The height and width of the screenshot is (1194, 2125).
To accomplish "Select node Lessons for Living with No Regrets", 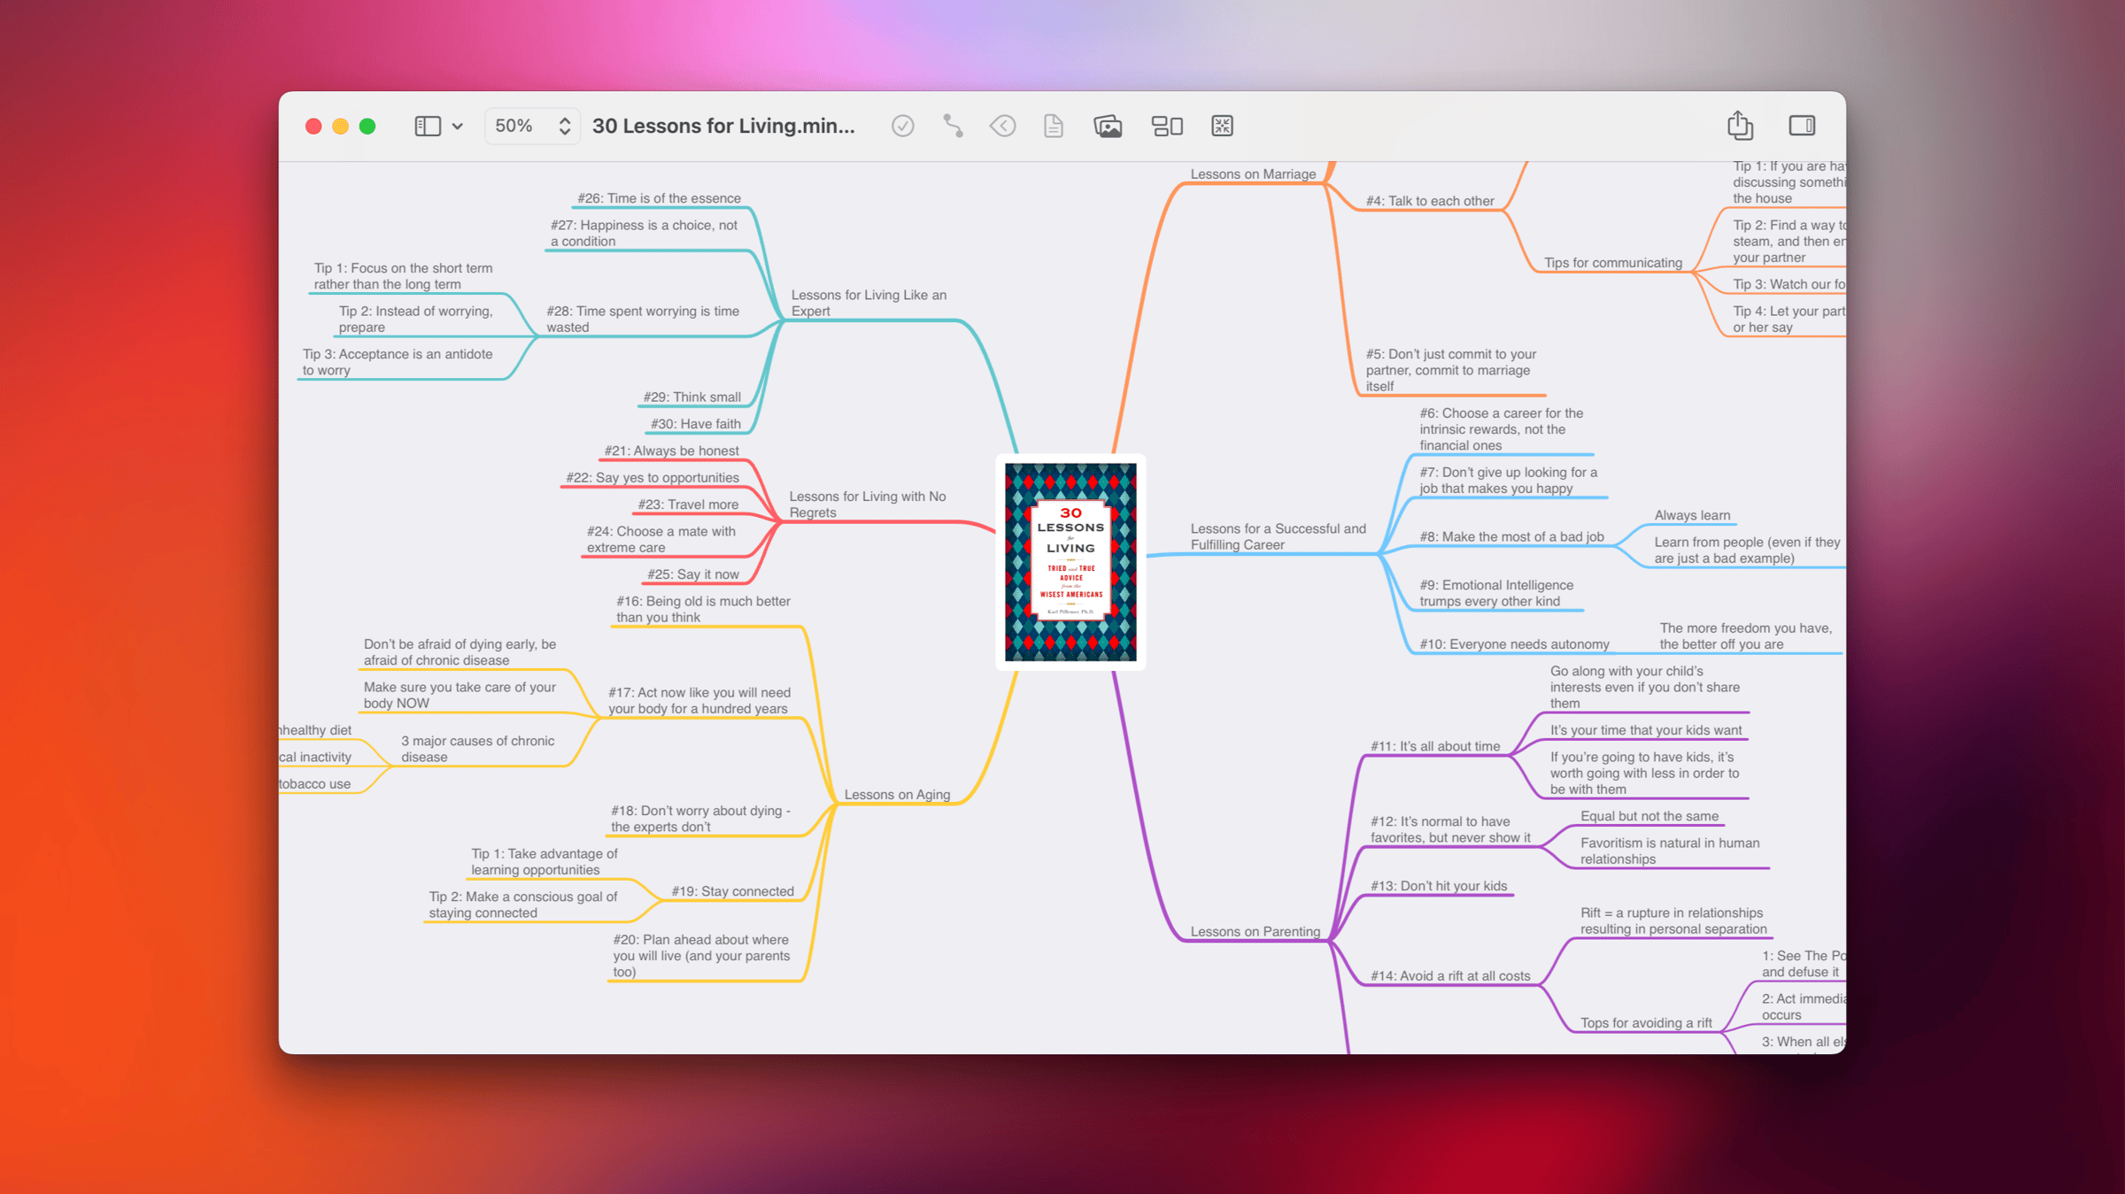I will (868, 505).
